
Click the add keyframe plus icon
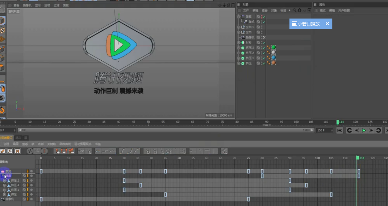(x=57, y=151)
